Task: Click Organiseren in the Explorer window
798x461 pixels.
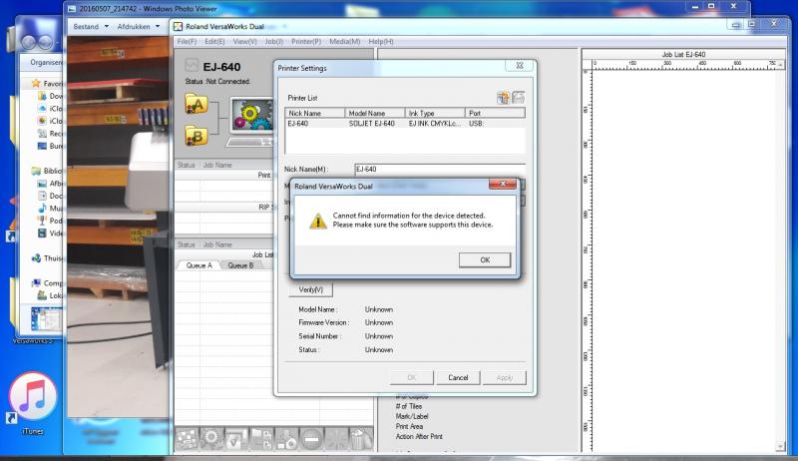Action: [x=46, y=62]
